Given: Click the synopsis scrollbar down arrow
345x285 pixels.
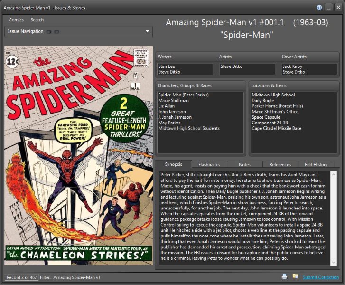Looking at the screenshot, I should [x=334, y=262].
